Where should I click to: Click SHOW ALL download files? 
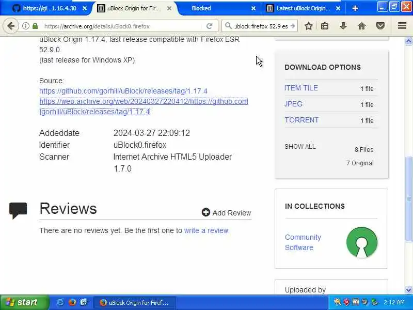[300, 147]
